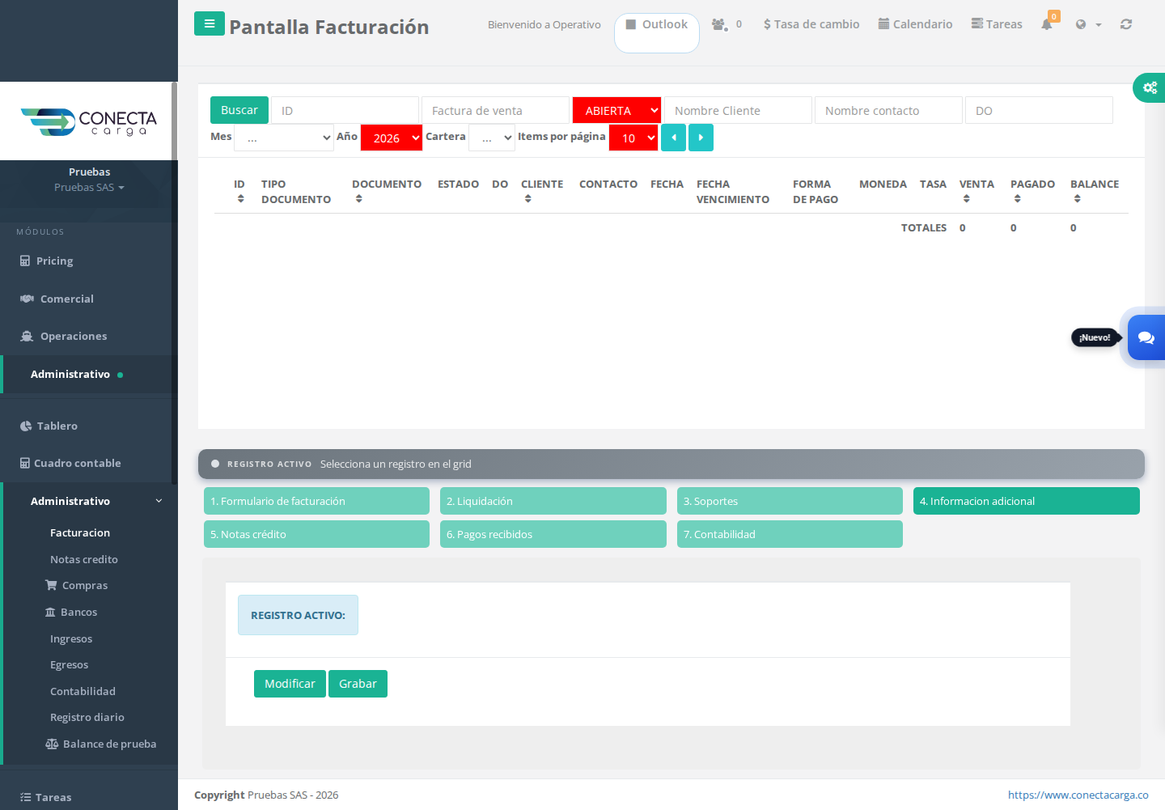Toggle the sidebar hamburger menu button
Viewport: 1165px width, 810px height.
pyautogui.click(x=209, y=23)
